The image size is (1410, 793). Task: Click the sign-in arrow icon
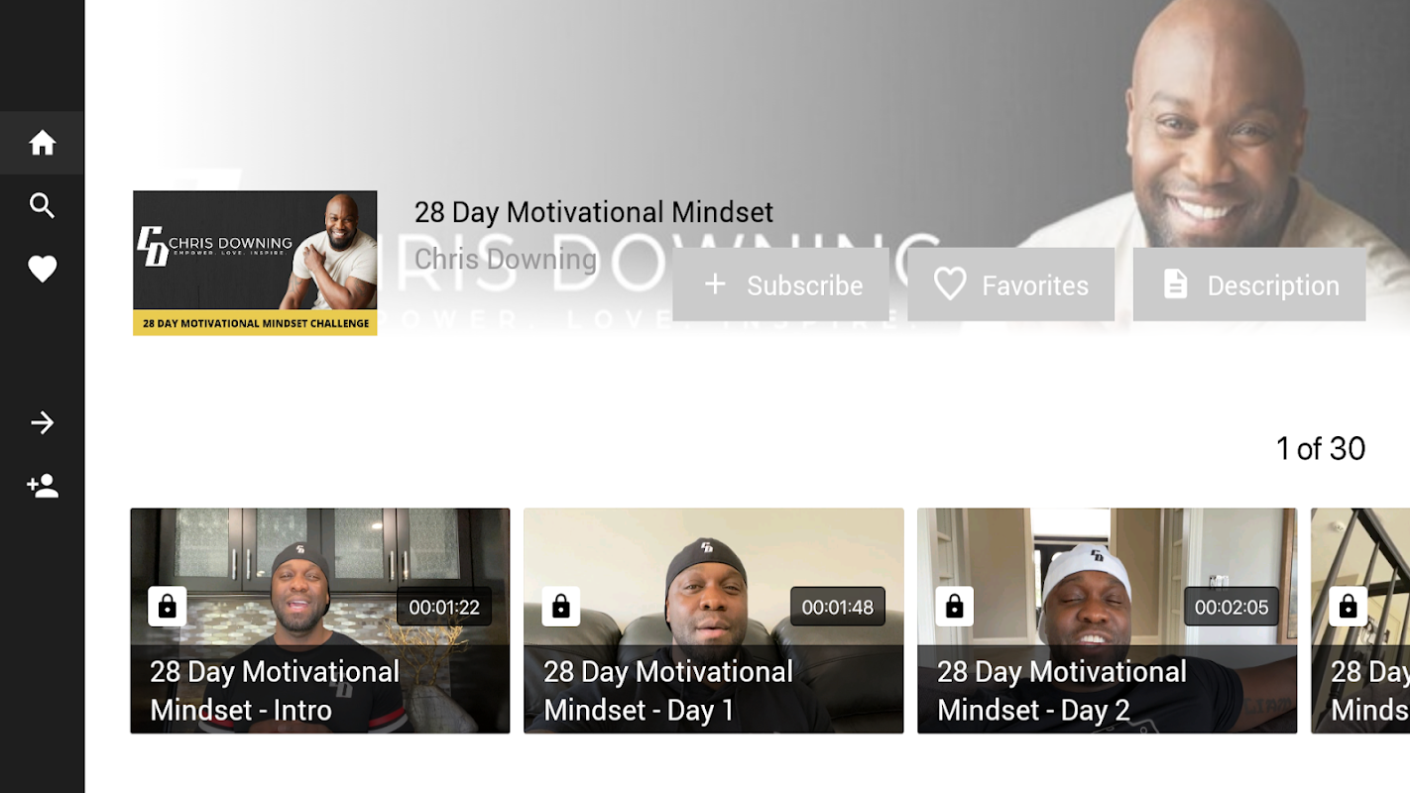[42, 423]
